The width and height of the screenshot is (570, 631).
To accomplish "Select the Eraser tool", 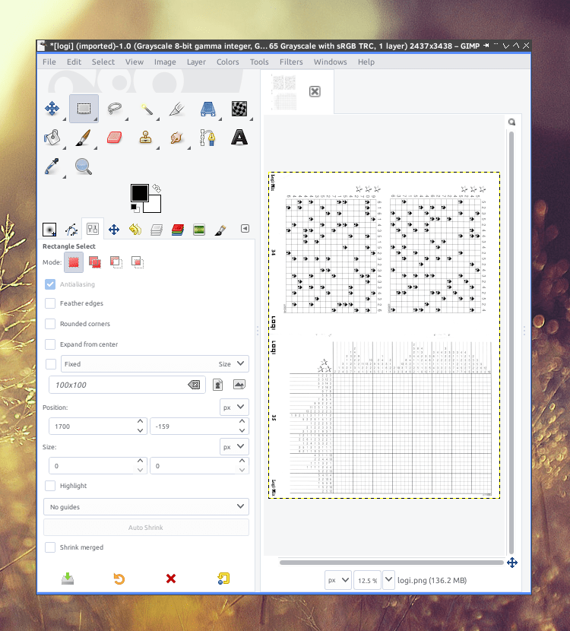I will click(115, 138).
